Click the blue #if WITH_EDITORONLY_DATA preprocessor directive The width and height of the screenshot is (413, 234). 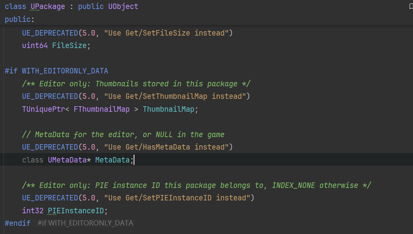point(56,71)
